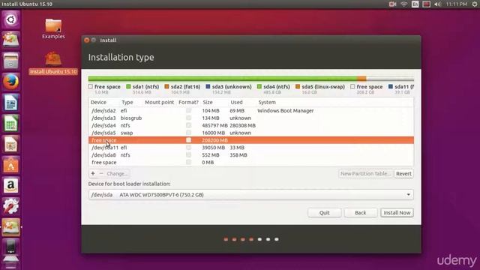This screenshot has height=270, width=480.
Task: Toggle Format checkbox for /dev/sda3 row
Action: click(x=188, y=118)
